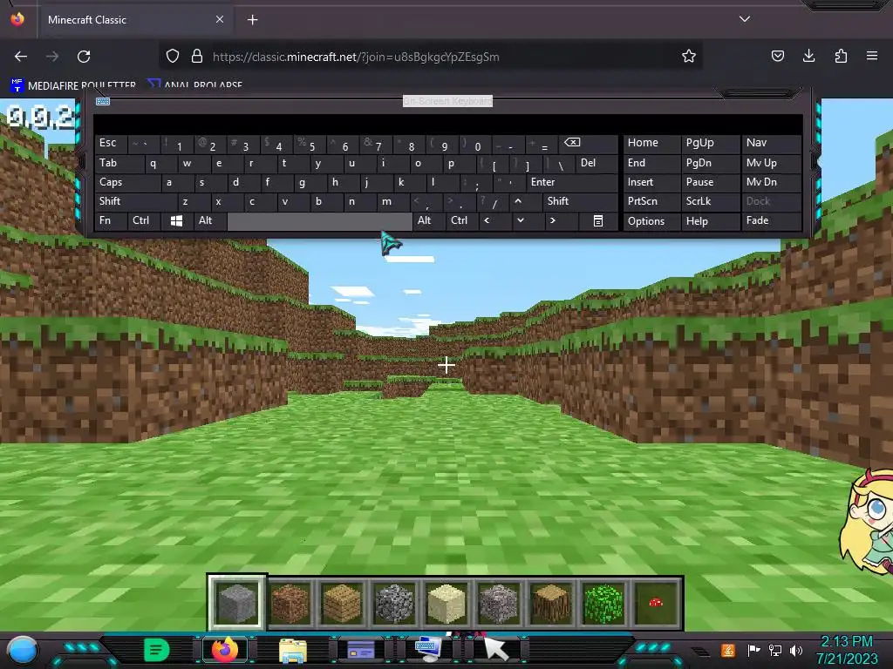893x669 pixels.
Task: Click the Enter key on keyboard
Action: [x=572, y=182]
